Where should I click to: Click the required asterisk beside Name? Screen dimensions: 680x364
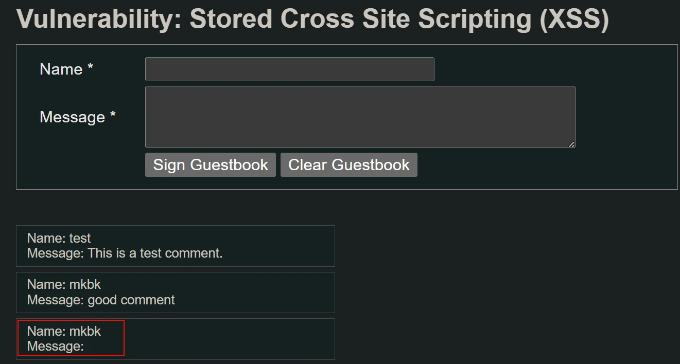[x=90, y=68]
